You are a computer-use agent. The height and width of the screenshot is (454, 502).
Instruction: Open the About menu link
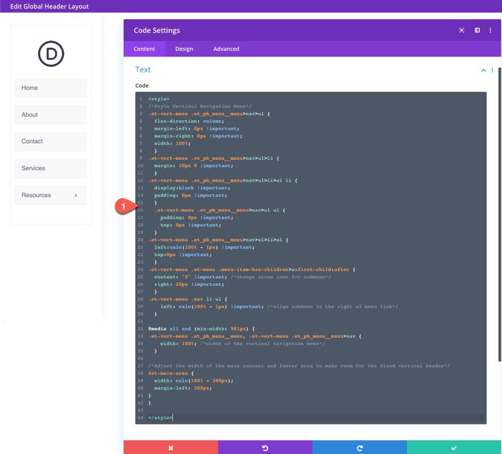30,114
